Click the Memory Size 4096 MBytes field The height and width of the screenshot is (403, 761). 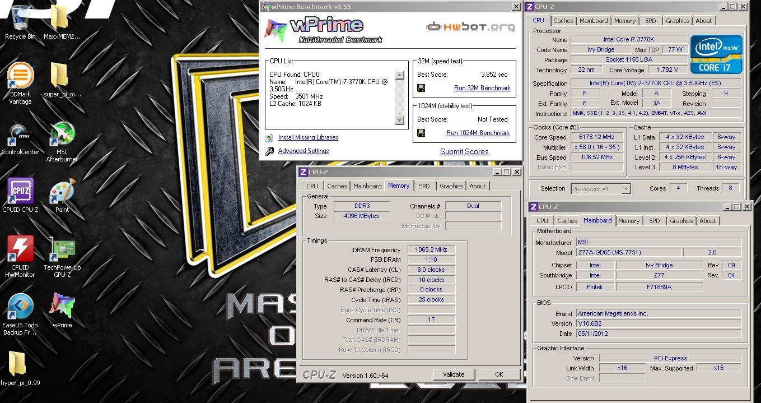[x=362, y=216]
